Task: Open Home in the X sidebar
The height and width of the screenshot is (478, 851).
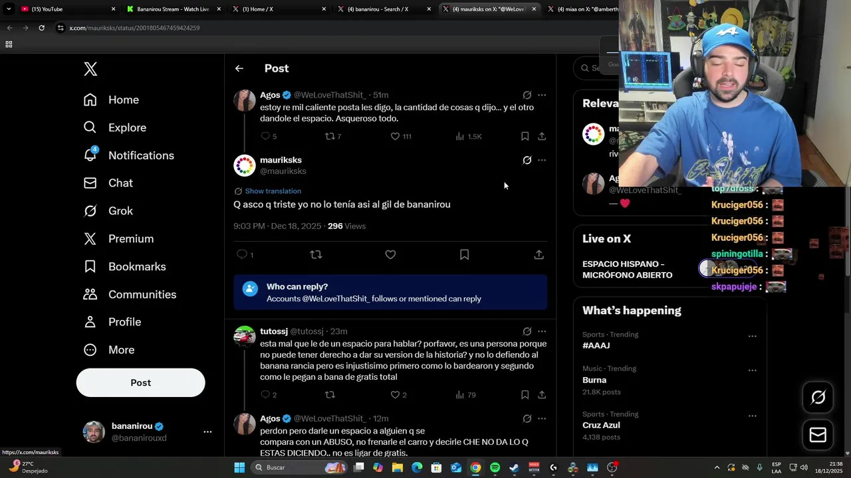Action: [x=111, y=100]
